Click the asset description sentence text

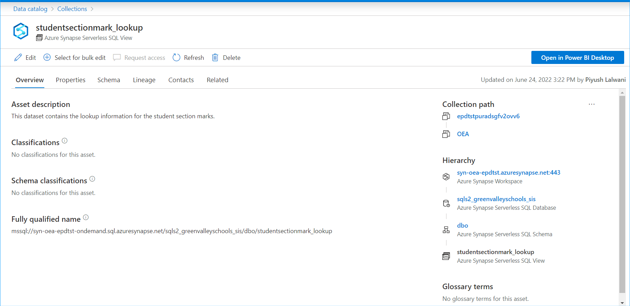(x=113, y=116)
